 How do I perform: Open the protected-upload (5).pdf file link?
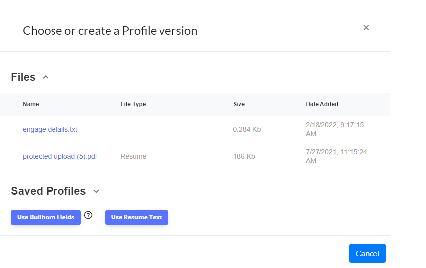[60, 156]
